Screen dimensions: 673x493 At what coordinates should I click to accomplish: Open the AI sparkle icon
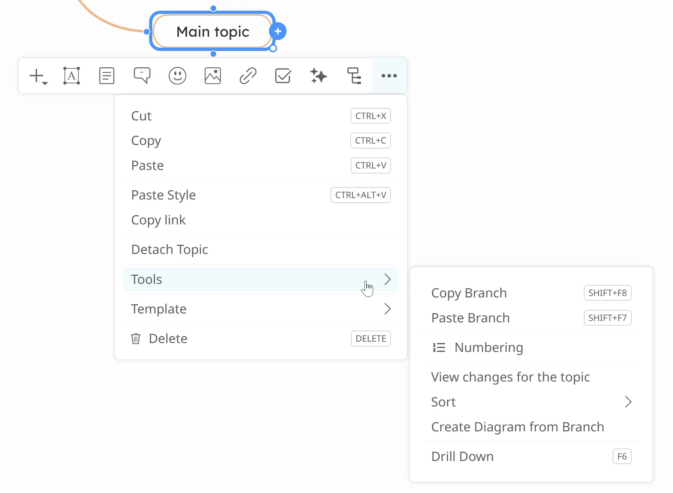pos(318,76)
